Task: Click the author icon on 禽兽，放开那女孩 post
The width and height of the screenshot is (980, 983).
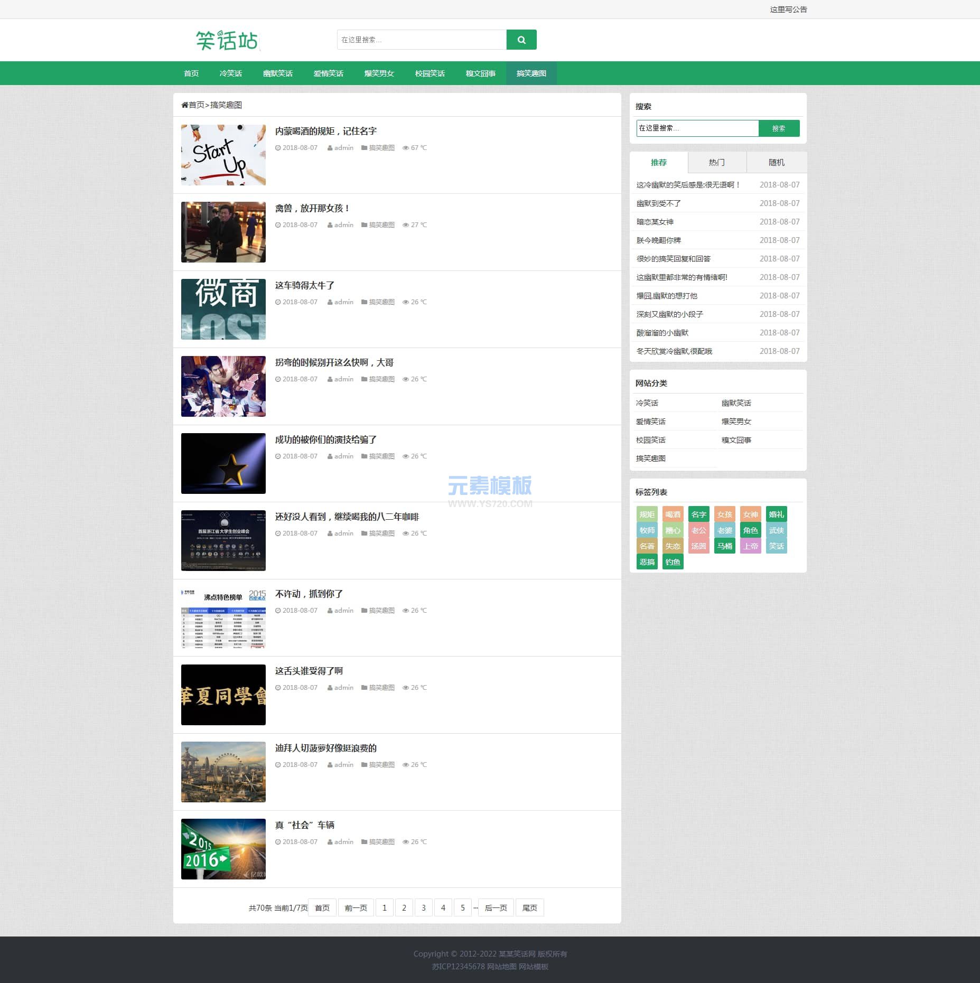Action: [330, 225]
